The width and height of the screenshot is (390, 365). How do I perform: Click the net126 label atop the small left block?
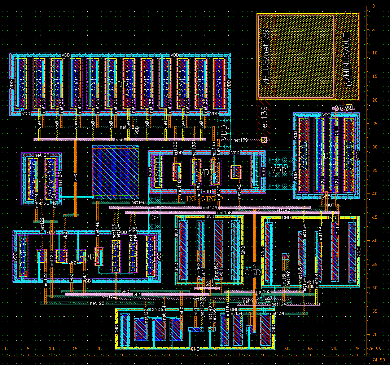pos(42,155)
